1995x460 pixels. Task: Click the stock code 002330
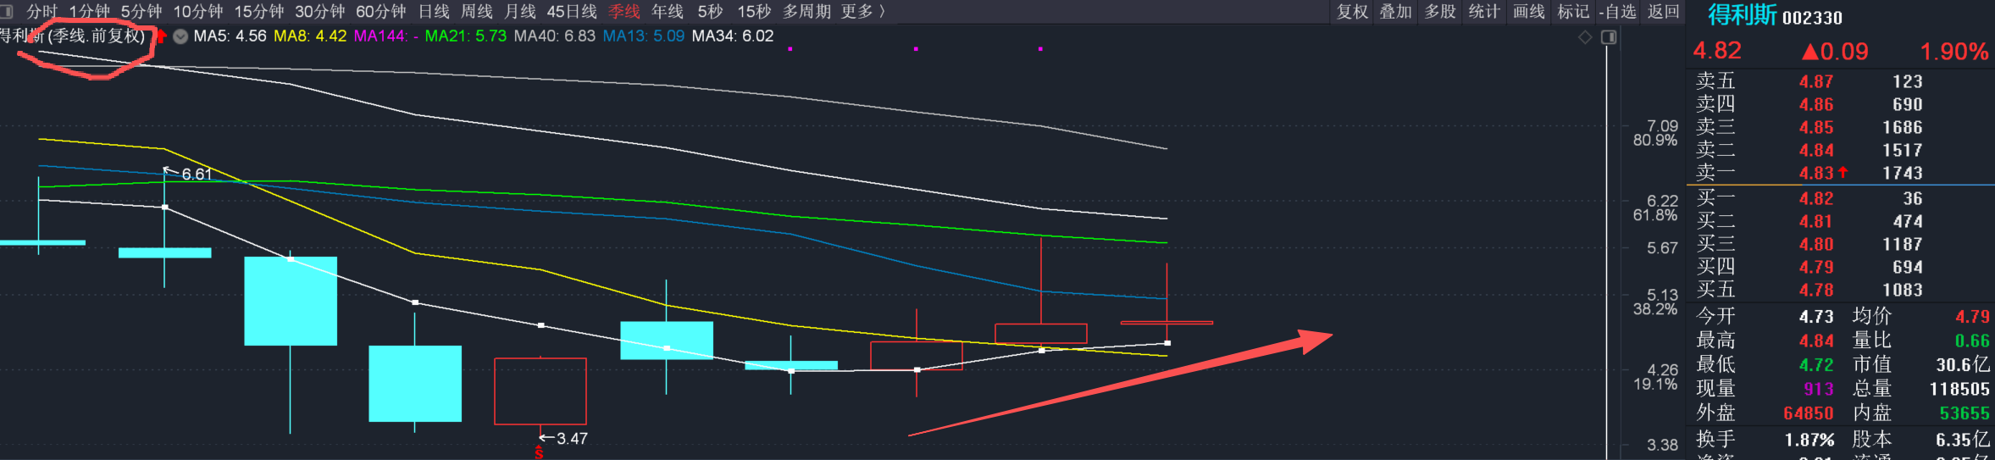(x=1812, y=17)
